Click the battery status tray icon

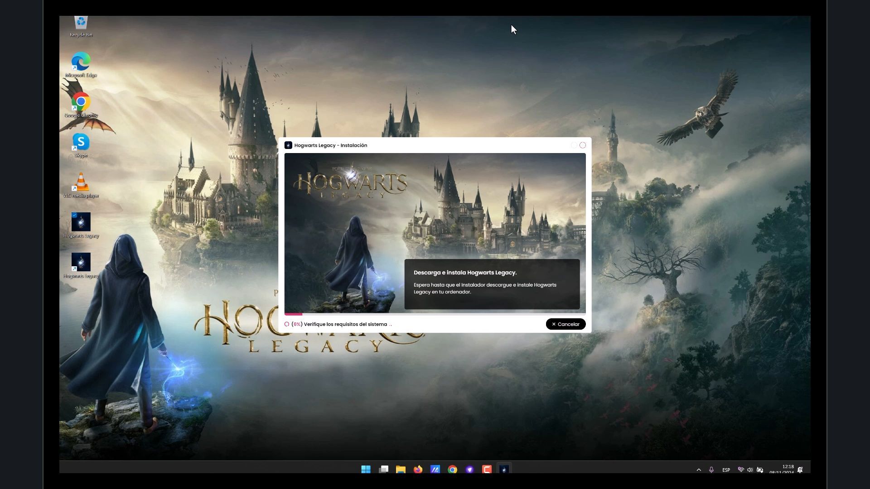760,470
